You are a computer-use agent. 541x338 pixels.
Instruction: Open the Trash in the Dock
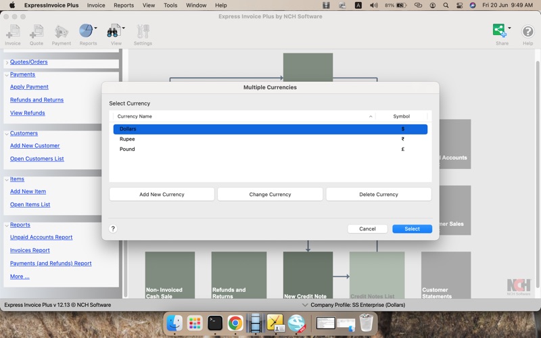click(366, 322)
